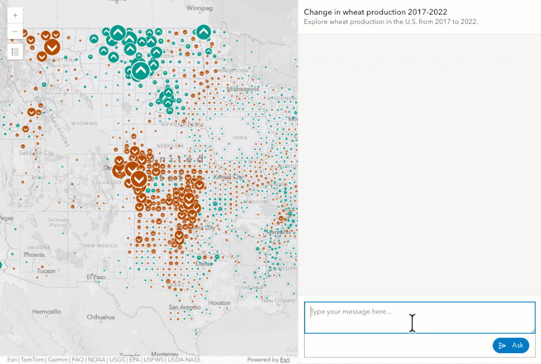This screenshot has height=364, width=541.
Task: Select the large teal increase marker in North Dakota
Action: pos(140,71)
